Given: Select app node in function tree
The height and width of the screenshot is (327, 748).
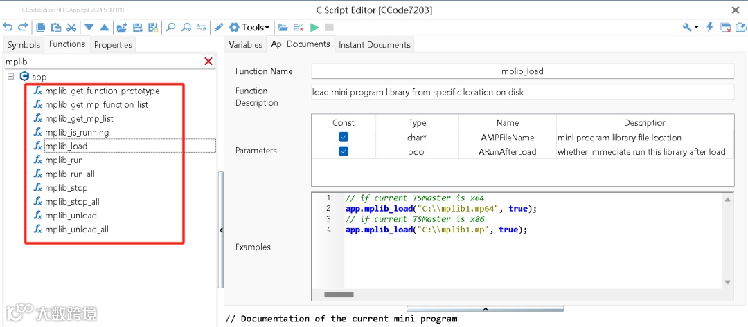Looking at the screenshot, I should point(39,77).
